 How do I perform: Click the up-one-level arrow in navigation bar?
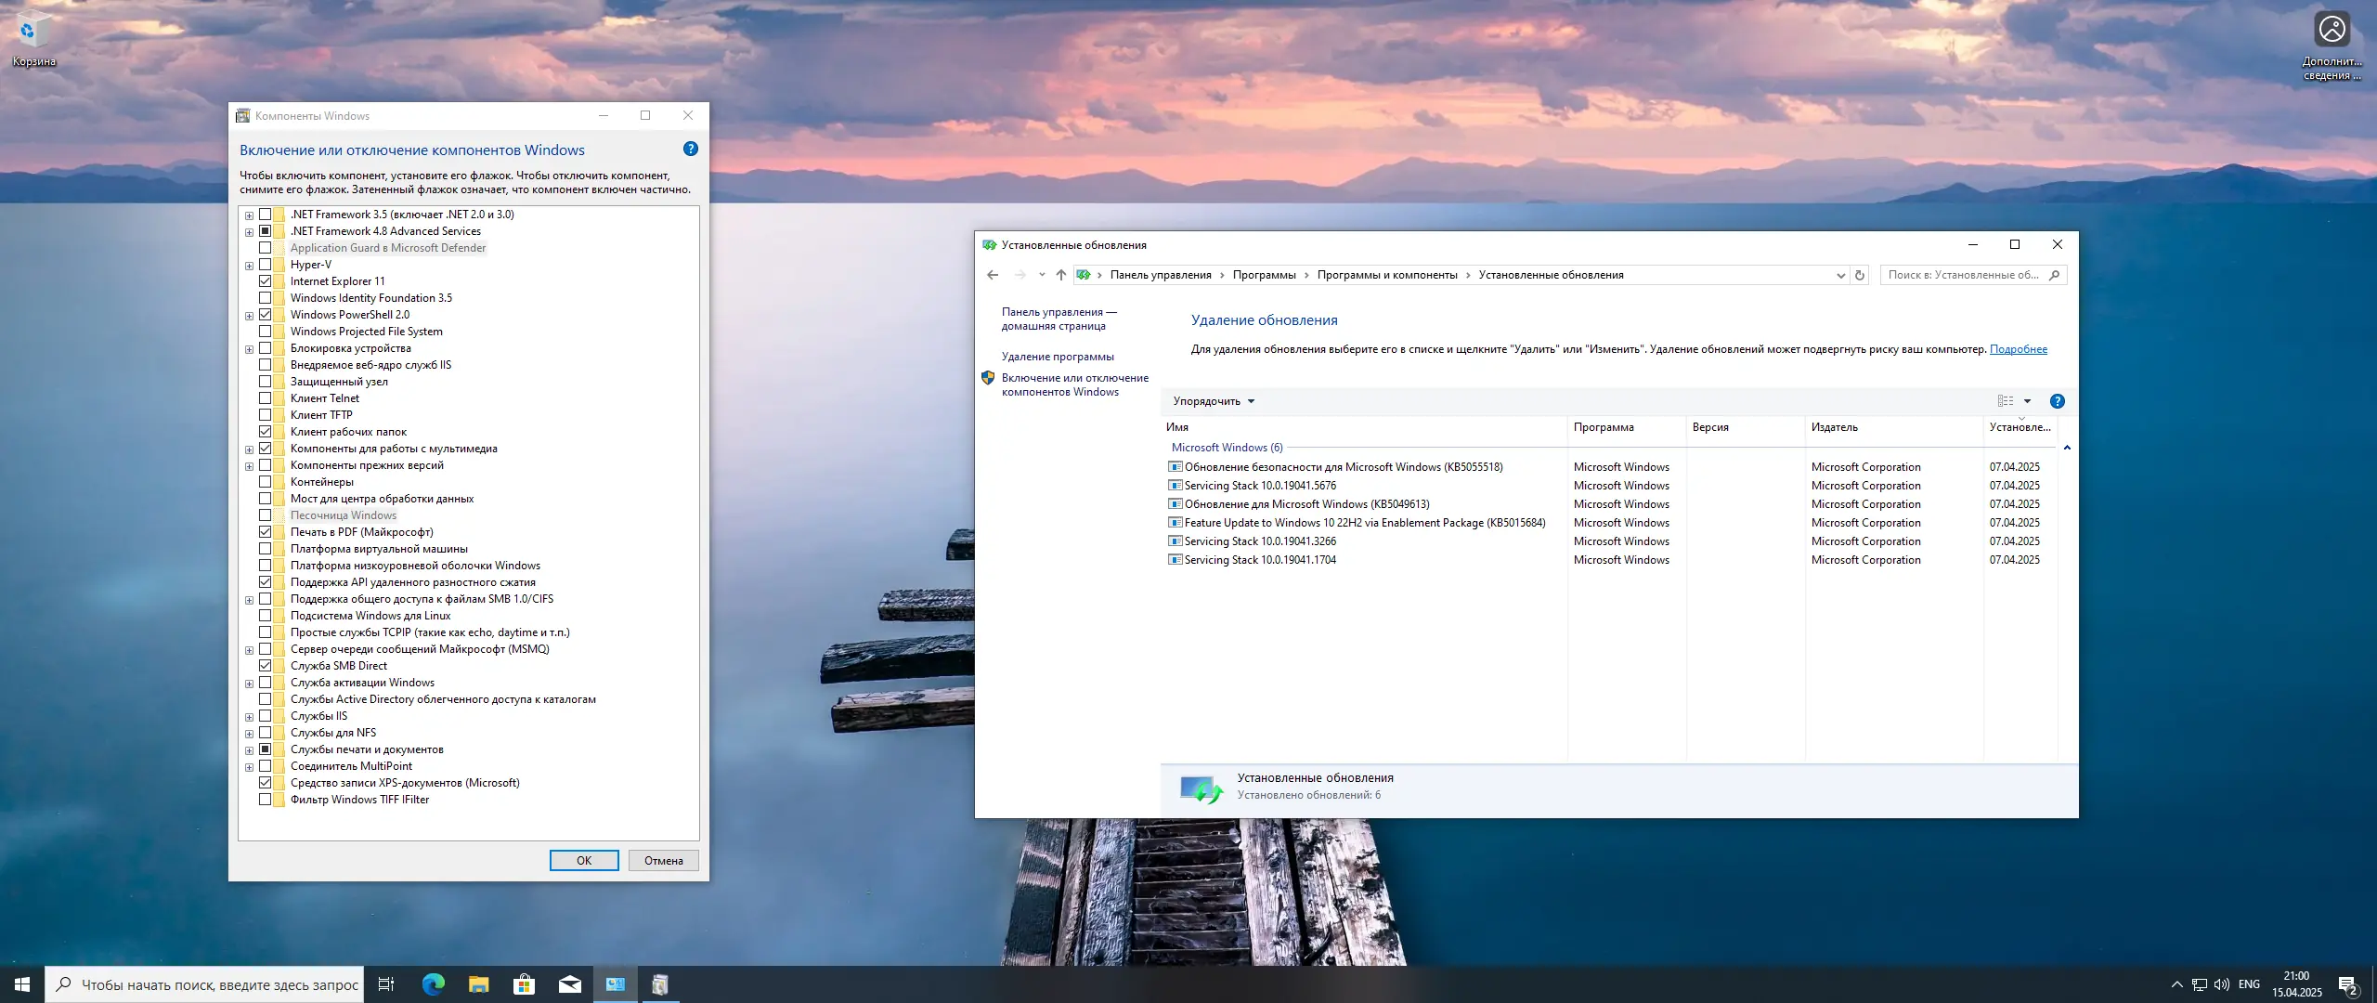pos(1060,275)
